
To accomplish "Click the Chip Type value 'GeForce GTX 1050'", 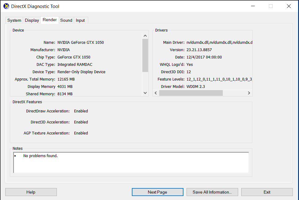I will click(74, 57).
